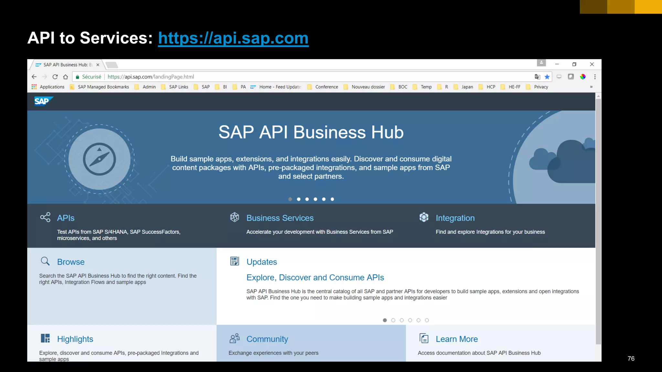Click the green secure padlock icon
Image resolution: width=662 pixels, height=372 pixels.
[77, 77]
